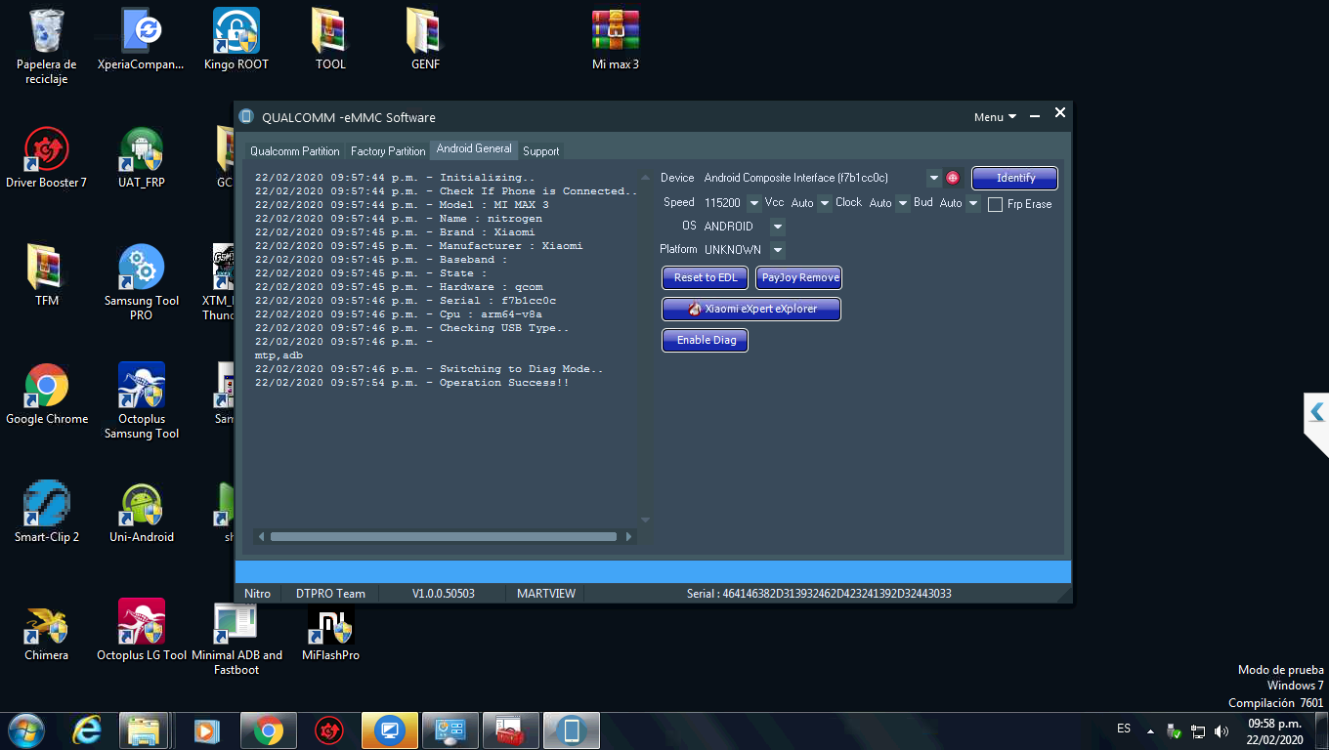Enable the Frp Erase checkbox

tap(995, 204)
